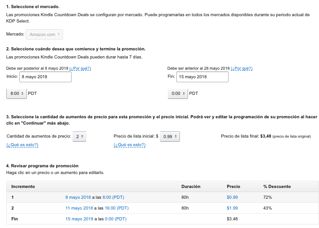Click ¿Por qué? link near start date
The image size is (319, 228).
80,68
